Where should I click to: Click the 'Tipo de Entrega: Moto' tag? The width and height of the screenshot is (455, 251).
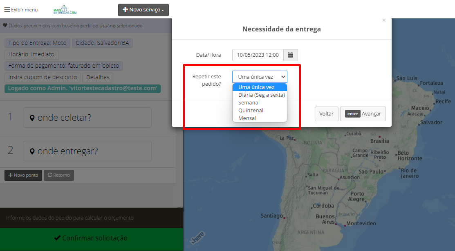coord(38,43)
